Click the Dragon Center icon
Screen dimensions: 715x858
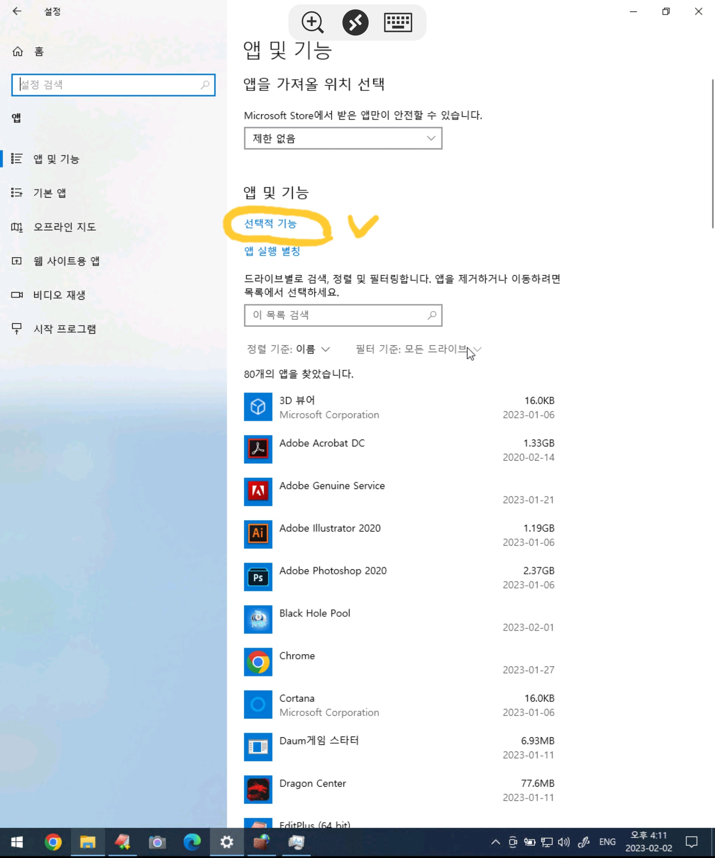258,789
